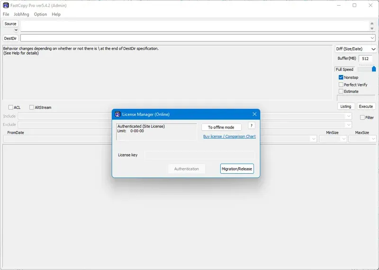Image resolution: width=379 pixels, height=270 pixels.
Task: Open the MinSize dropdown
Action: click(344, 139)
